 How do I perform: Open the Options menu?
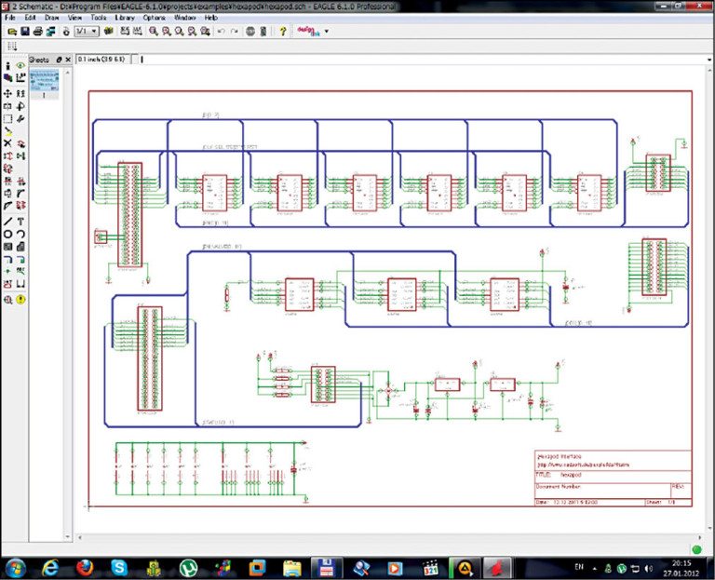(154, 18)
